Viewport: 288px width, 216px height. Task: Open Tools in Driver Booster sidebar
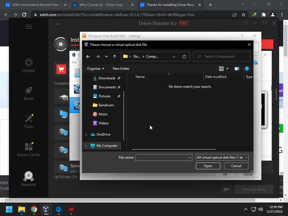coord(28,121)
